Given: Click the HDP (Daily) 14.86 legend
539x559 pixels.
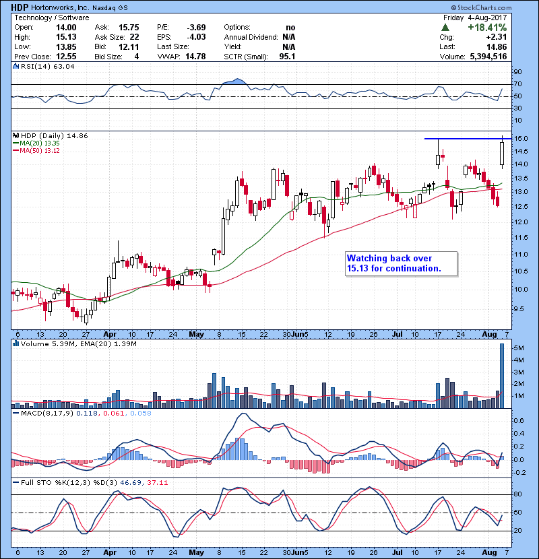Looking at the screenshot, I should pyautogui.click(x=54, y=135).
